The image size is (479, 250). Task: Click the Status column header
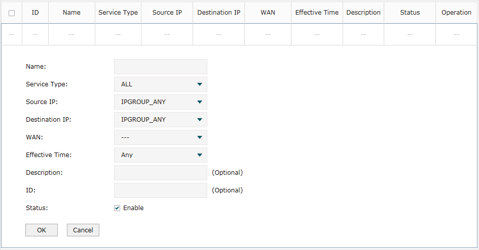coord(410,13)
